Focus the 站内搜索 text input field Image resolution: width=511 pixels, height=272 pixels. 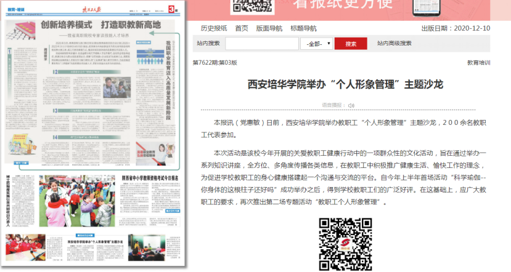coord(262,44)
